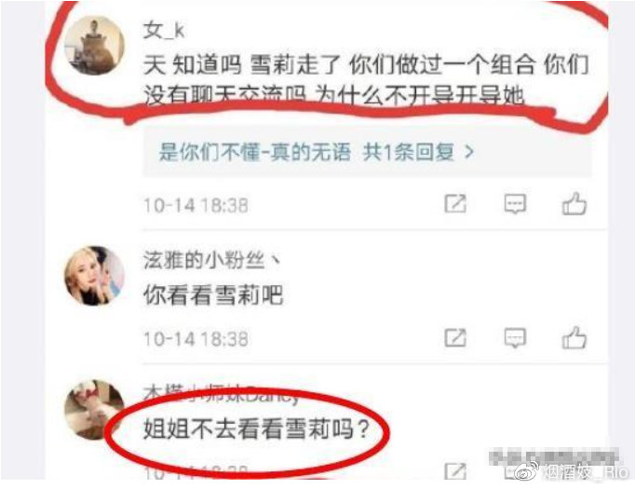
Task: Share the first comment by 女_k
Action: 455,203
